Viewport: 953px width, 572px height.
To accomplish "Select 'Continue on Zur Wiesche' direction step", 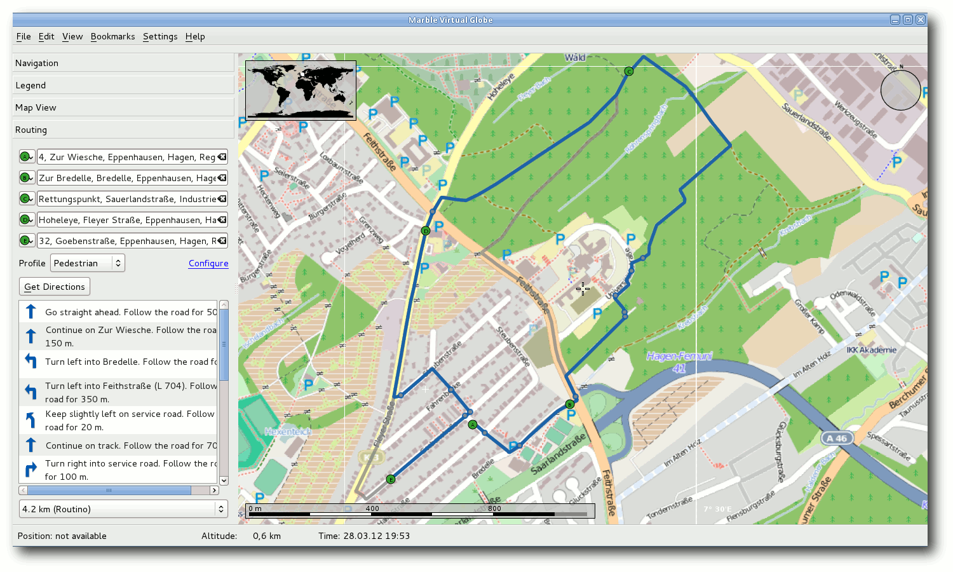I will [119, 336].
